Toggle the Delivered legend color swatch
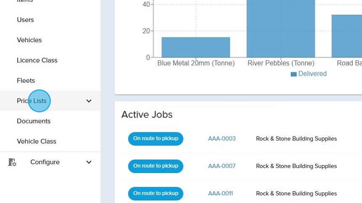Image resolution: width=362 pixels, height=203 pixels. 293,74
